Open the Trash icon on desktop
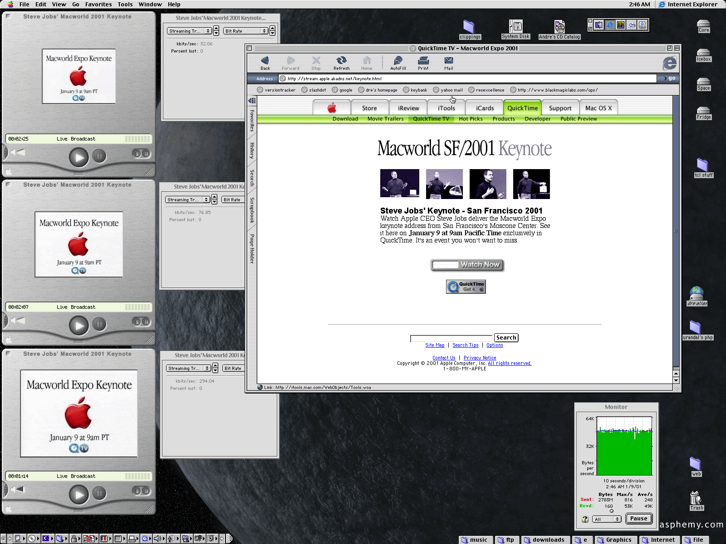Image resolution: width=726 pixels, height=544 pixels. (x=696, y=498)
